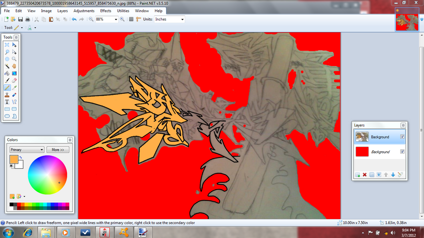Click the white secondary color swatch
Image resolution: width=424 pixels, height=238 pixels.
(x=21, y=165)
